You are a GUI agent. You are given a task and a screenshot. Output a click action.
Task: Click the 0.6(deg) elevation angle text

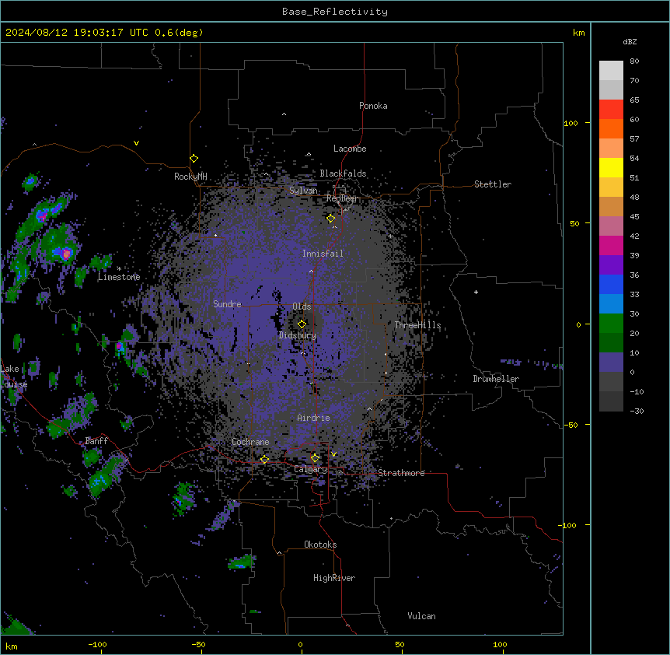click(x=179, y=33)
